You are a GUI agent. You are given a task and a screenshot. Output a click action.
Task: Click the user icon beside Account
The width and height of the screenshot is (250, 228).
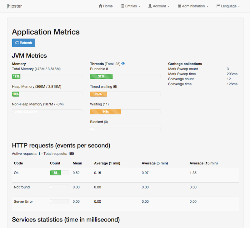[x=150, y=6]
